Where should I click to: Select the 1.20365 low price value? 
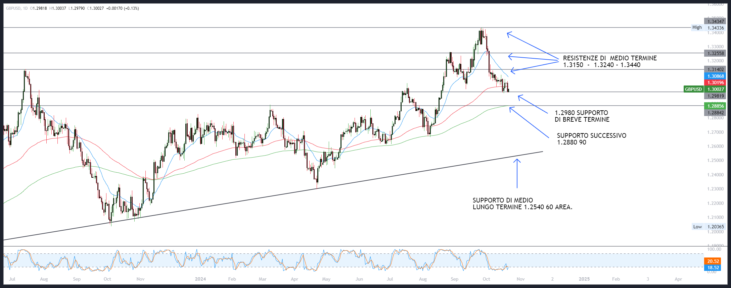pos(716,227)
